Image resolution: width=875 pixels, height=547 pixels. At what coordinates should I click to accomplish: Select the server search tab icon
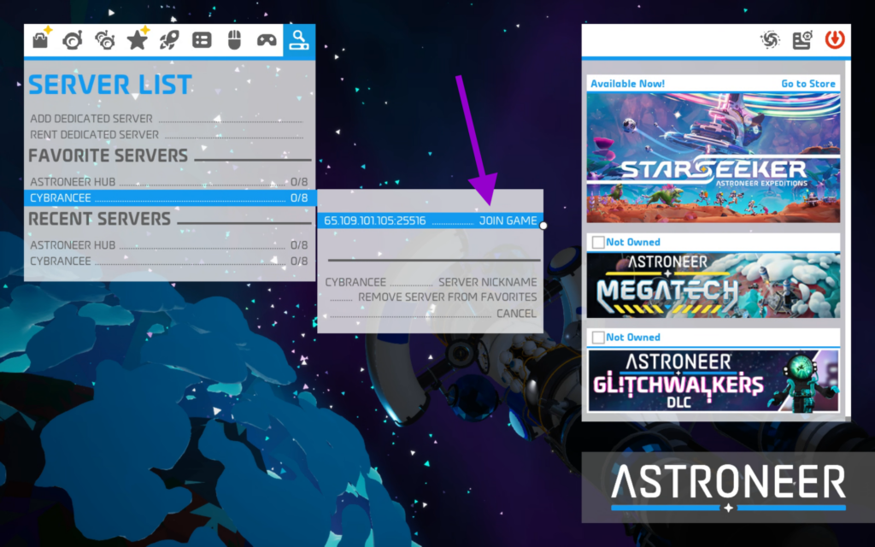pos(299,40)
